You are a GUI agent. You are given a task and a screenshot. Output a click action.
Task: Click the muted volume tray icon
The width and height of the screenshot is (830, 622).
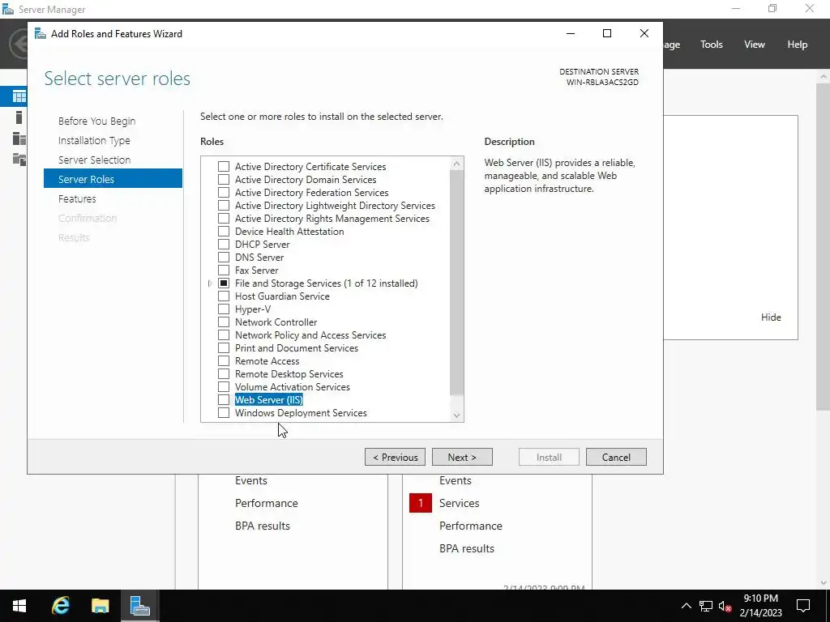point(725,606)
